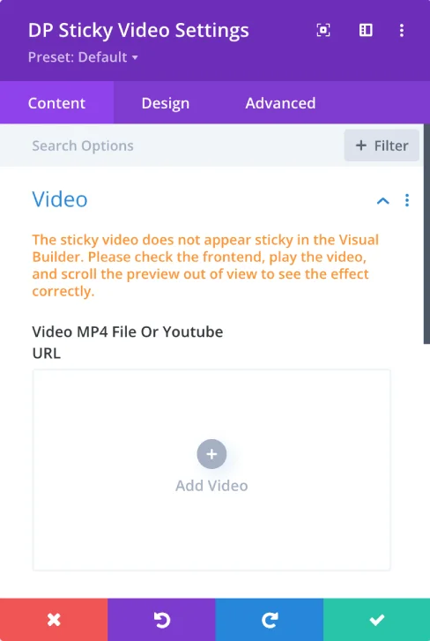Screen dimensions: 430x641
Task: Expand the settings modal to fullscreen
Action: click(323, 30)
